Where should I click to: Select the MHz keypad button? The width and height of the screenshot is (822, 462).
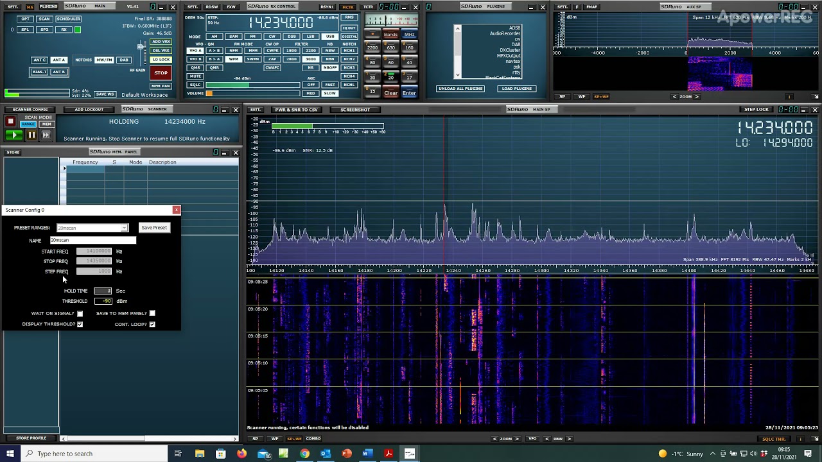[x=409, y=35]
